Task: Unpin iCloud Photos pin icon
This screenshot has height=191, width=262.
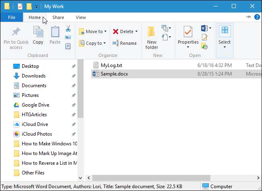Action: tap(74, 134)
